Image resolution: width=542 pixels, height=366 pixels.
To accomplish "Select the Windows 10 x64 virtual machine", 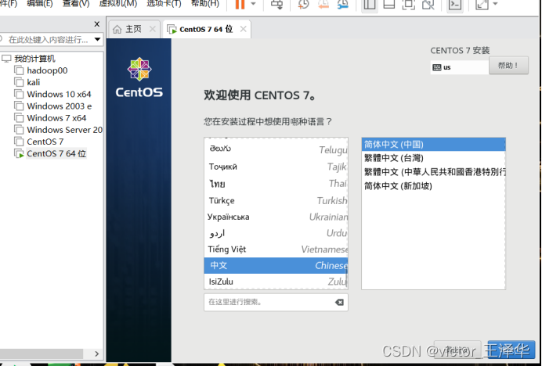I will click(x=59, y=94).
